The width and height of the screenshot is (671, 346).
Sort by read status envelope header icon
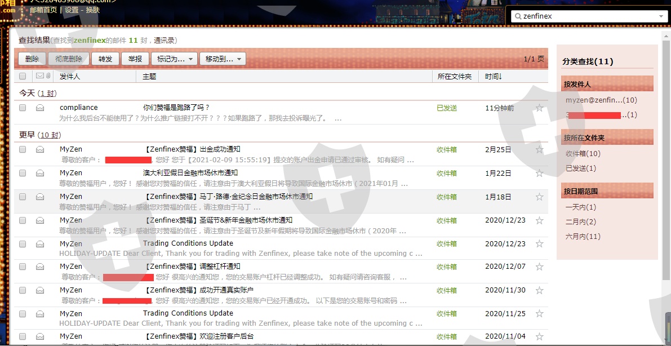click(x=40, y=76)
